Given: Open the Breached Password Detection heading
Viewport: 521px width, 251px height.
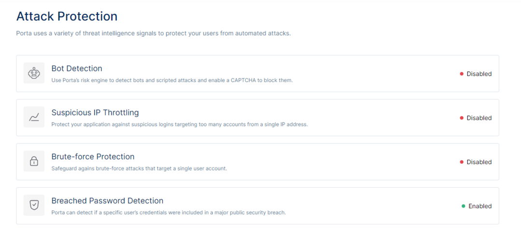Looking at the screenshot, I should coord(107,201).
